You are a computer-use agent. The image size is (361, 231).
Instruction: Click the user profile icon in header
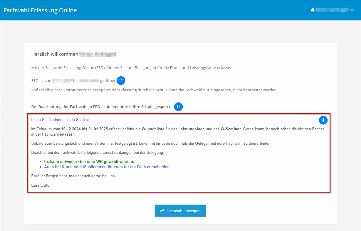click(313, 10)
